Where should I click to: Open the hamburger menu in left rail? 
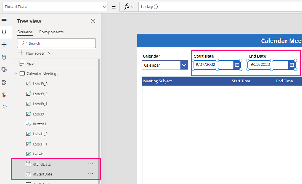pyautogui.click(x=4, y=20)
